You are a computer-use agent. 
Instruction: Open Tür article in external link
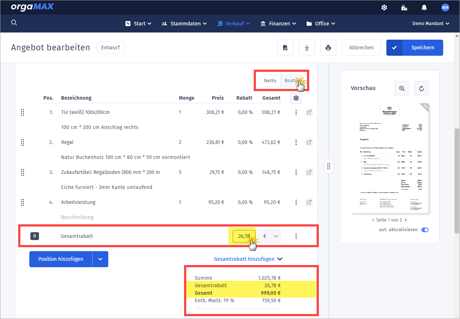coord(309,112)
